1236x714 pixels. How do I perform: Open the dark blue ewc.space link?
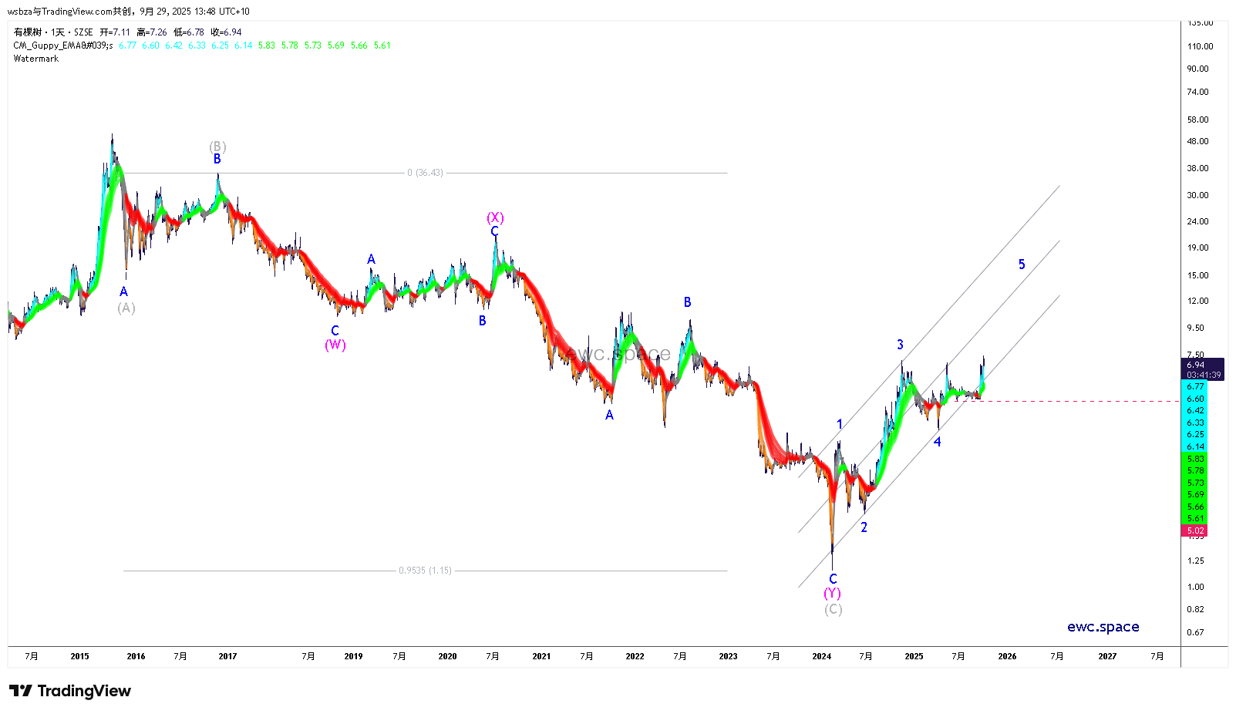pos(1103,627)
